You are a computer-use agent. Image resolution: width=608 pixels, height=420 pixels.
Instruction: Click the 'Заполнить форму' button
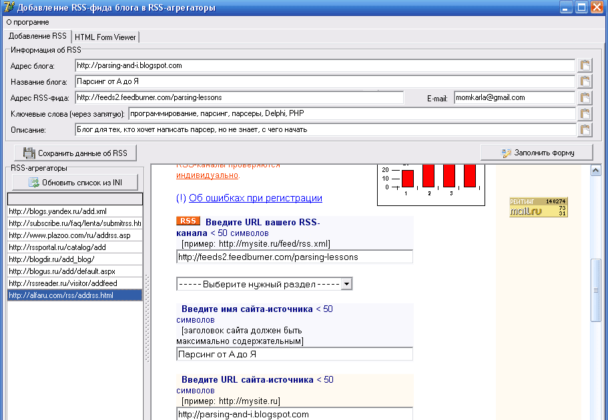537,153
